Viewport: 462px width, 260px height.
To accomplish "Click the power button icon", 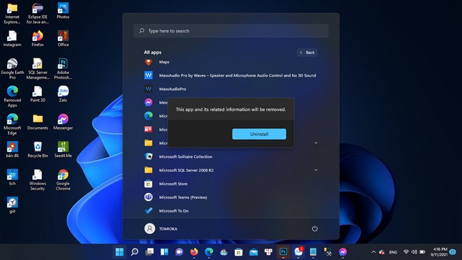I will 315,228.
